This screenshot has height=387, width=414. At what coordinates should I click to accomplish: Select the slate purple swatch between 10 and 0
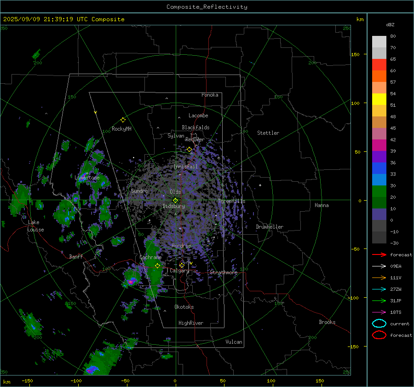tap(379, 214)
